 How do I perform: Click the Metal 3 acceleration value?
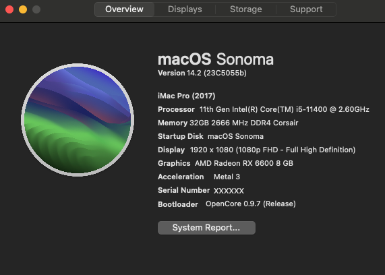point(227,177)
